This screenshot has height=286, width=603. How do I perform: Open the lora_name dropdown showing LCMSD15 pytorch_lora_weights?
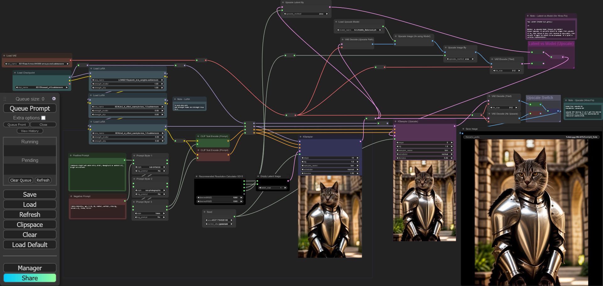coord(128,80)
